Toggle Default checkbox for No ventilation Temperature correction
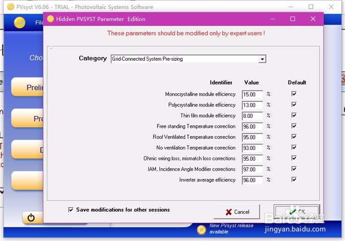The width and height of the screenshot is (345, 241). point(294,147)
